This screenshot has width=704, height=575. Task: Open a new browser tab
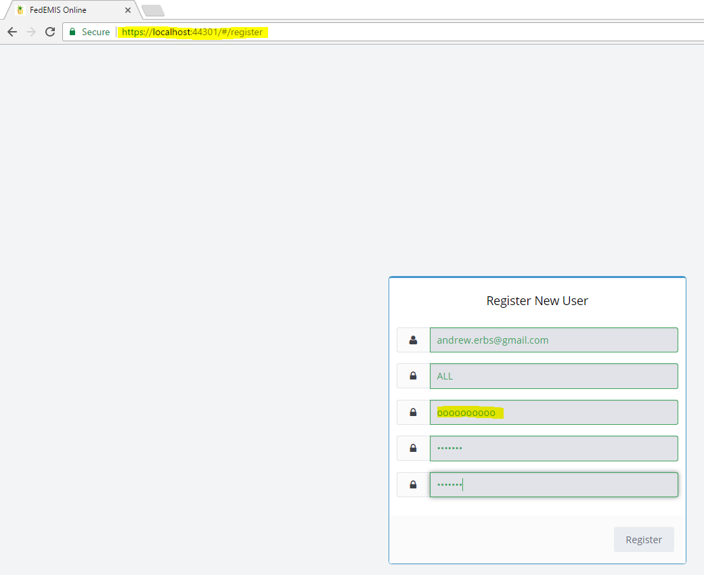[153, 11]
